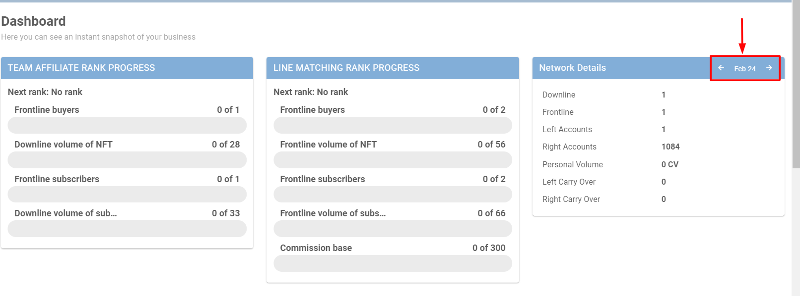Click the Dashboard page heading
The height and width of the screenshot is (296, 800).
tap(33, 21)
